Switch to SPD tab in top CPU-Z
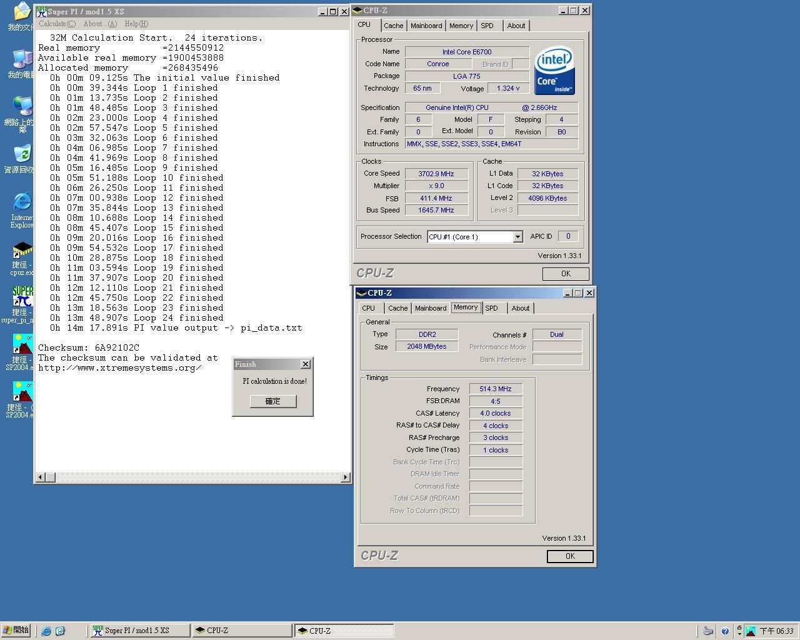 (487, 26)
